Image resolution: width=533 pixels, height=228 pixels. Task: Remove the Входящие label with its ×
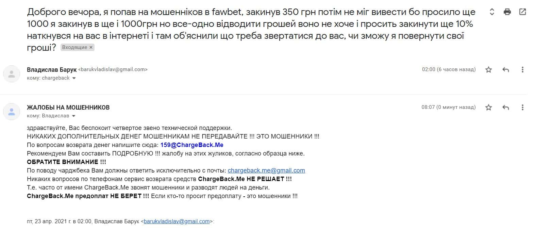pos(91,48)
